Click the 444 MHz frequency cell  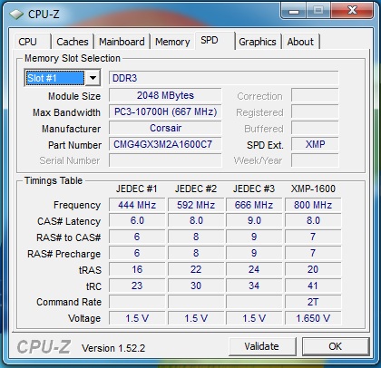[x=137, y=205]
